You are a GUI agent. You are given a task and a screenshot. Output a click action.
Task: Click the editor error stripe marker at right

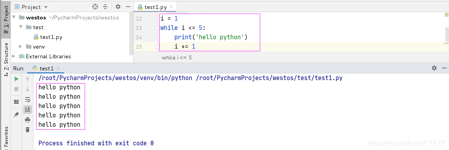click(x=446, y=43)
